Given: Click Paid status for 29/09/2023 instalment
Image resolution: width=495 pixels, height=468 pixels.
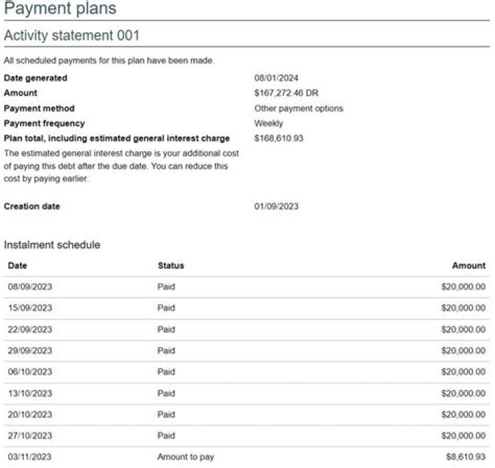Looking at the screenshot, I should click(x=166, y=351).
